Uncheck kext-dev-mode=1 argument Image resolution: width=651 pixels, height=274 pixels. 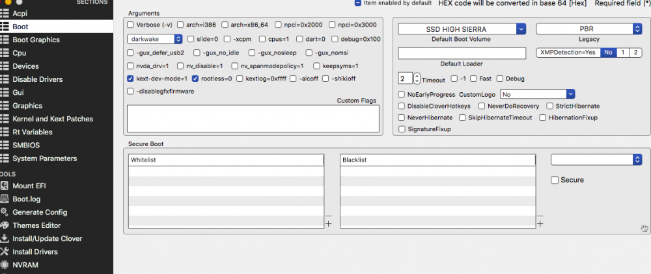coord(130,78)
